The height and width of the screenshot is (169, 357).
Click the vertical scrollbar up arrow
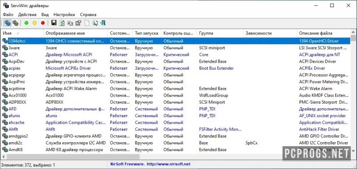(353, 32)
